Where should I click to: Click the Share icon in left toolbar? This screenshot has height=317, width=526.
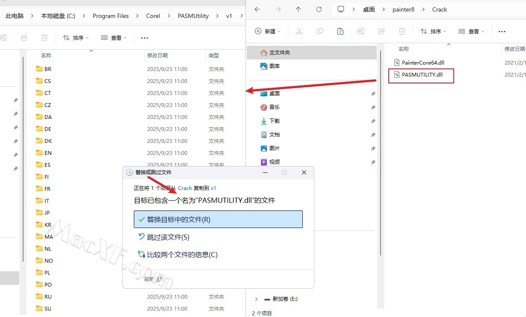24,38
